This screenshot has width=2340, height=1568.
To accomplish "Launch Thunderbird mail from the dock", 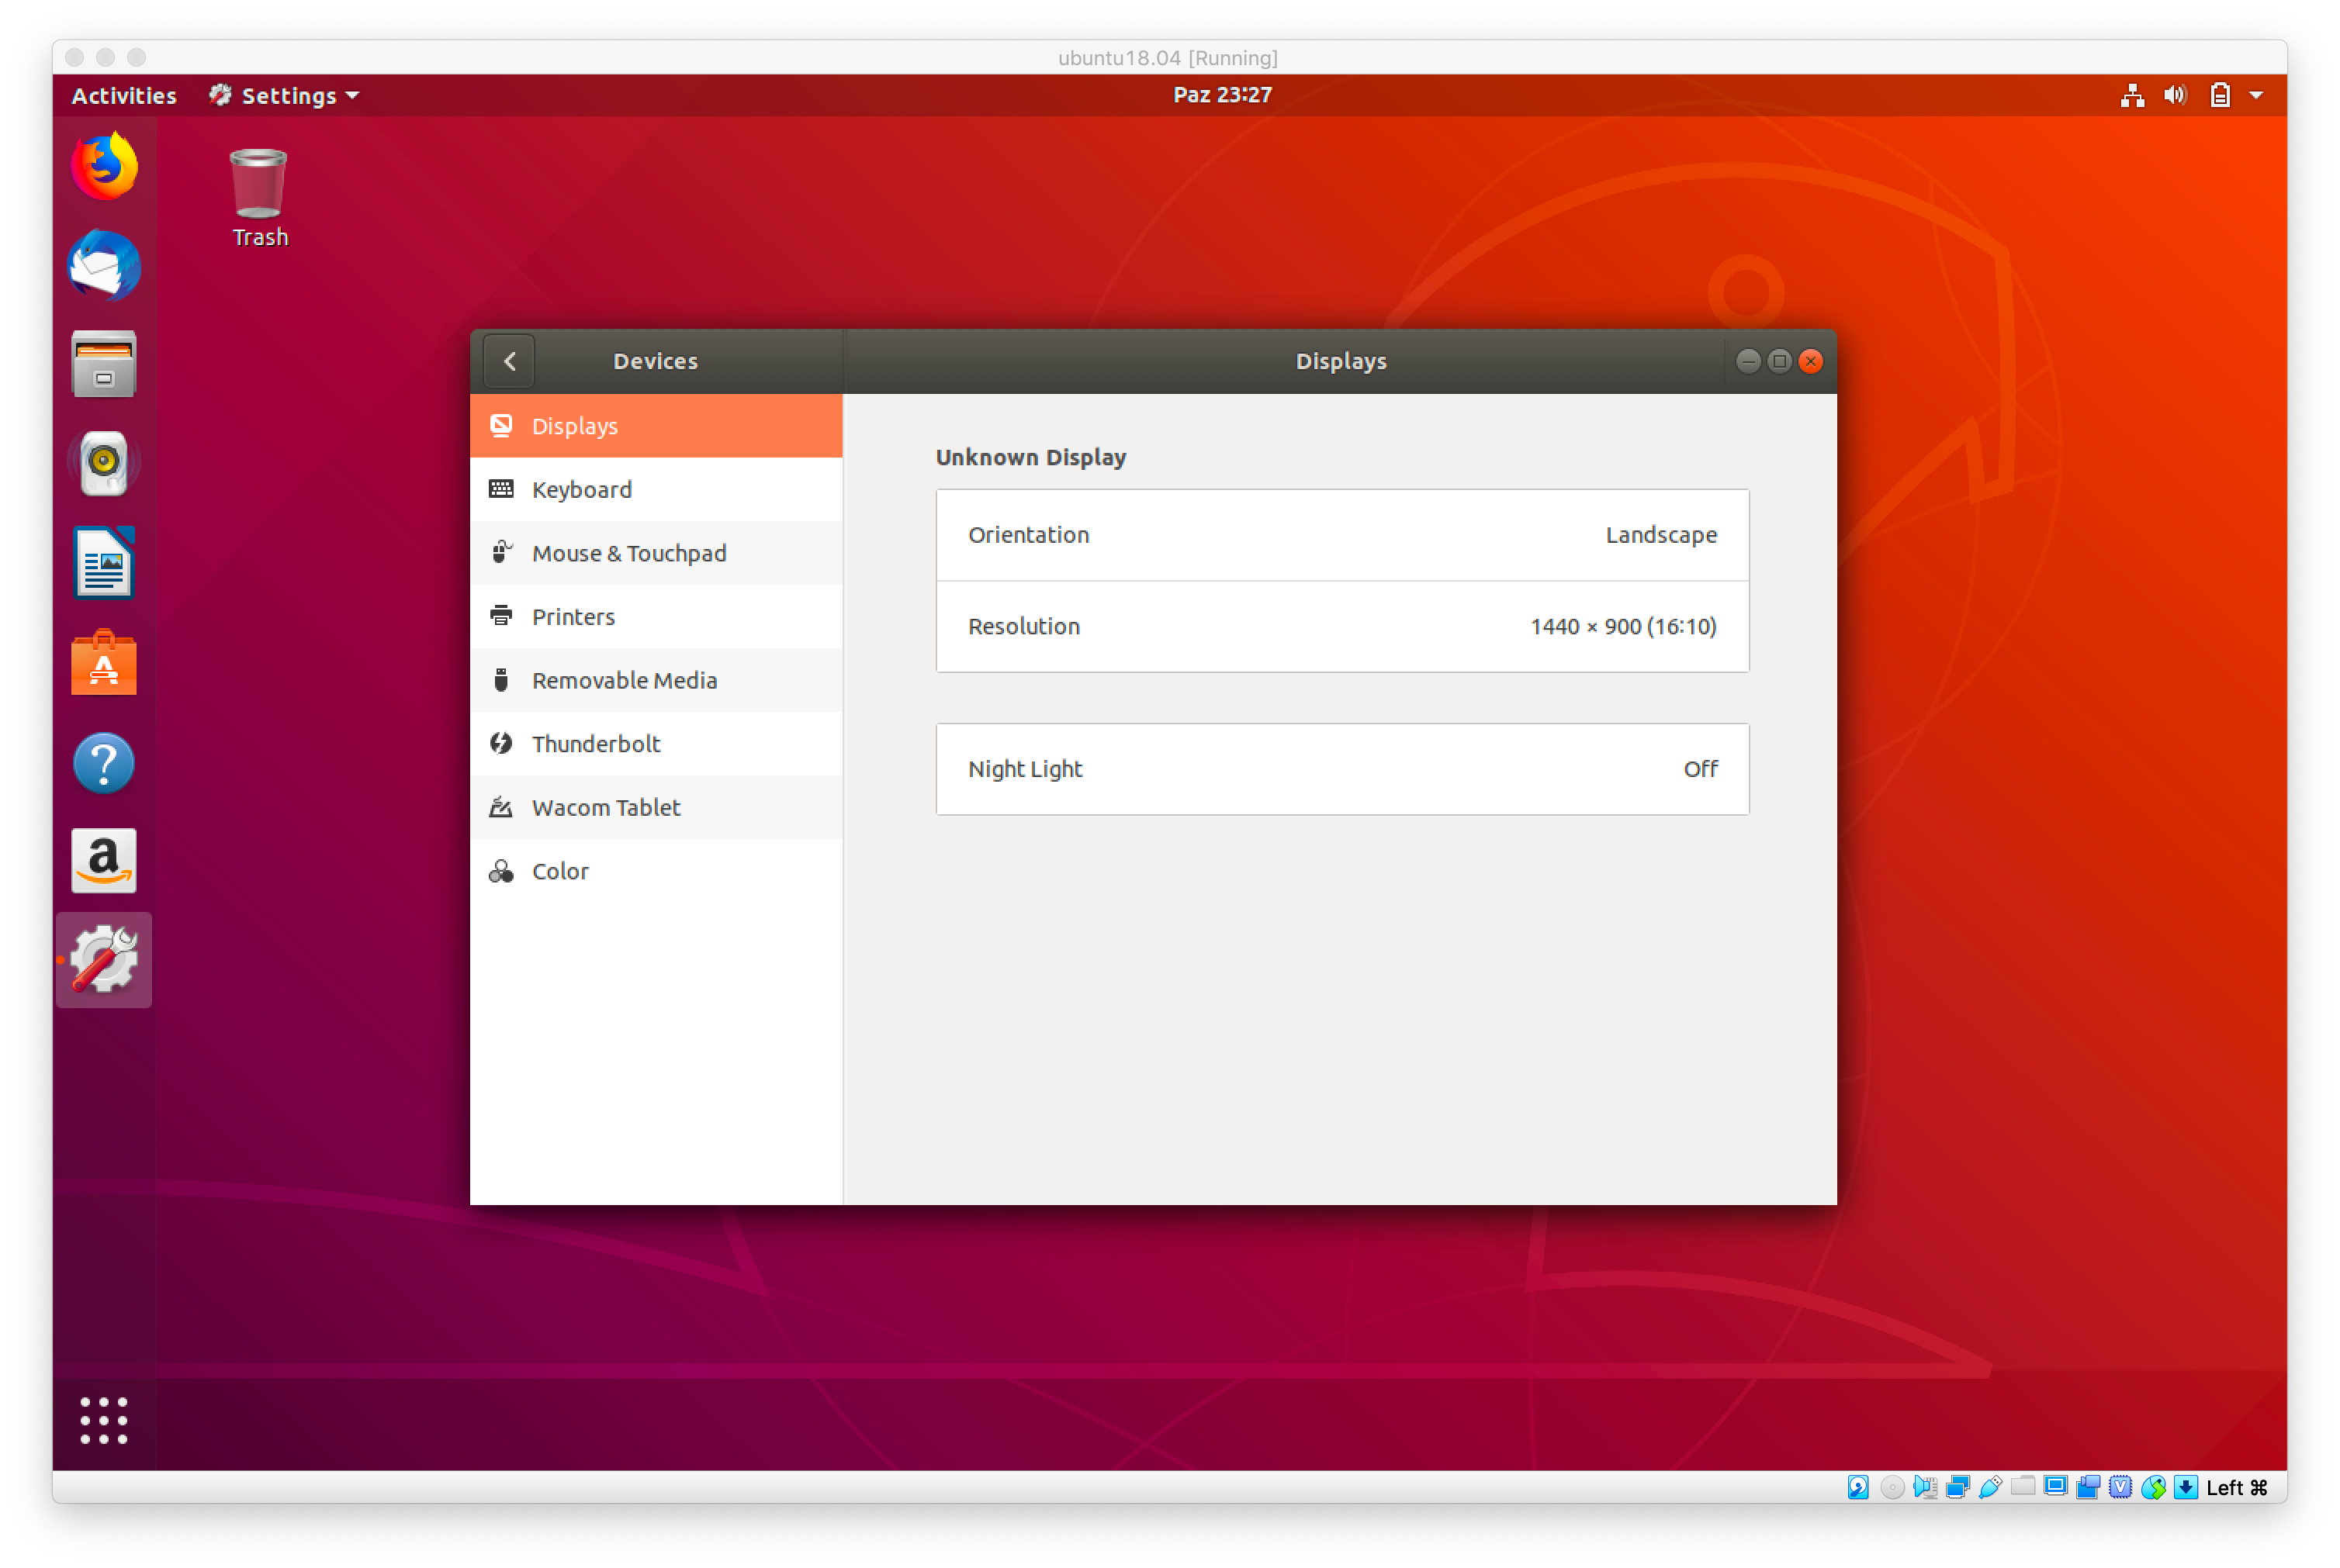I will [104, 265].
